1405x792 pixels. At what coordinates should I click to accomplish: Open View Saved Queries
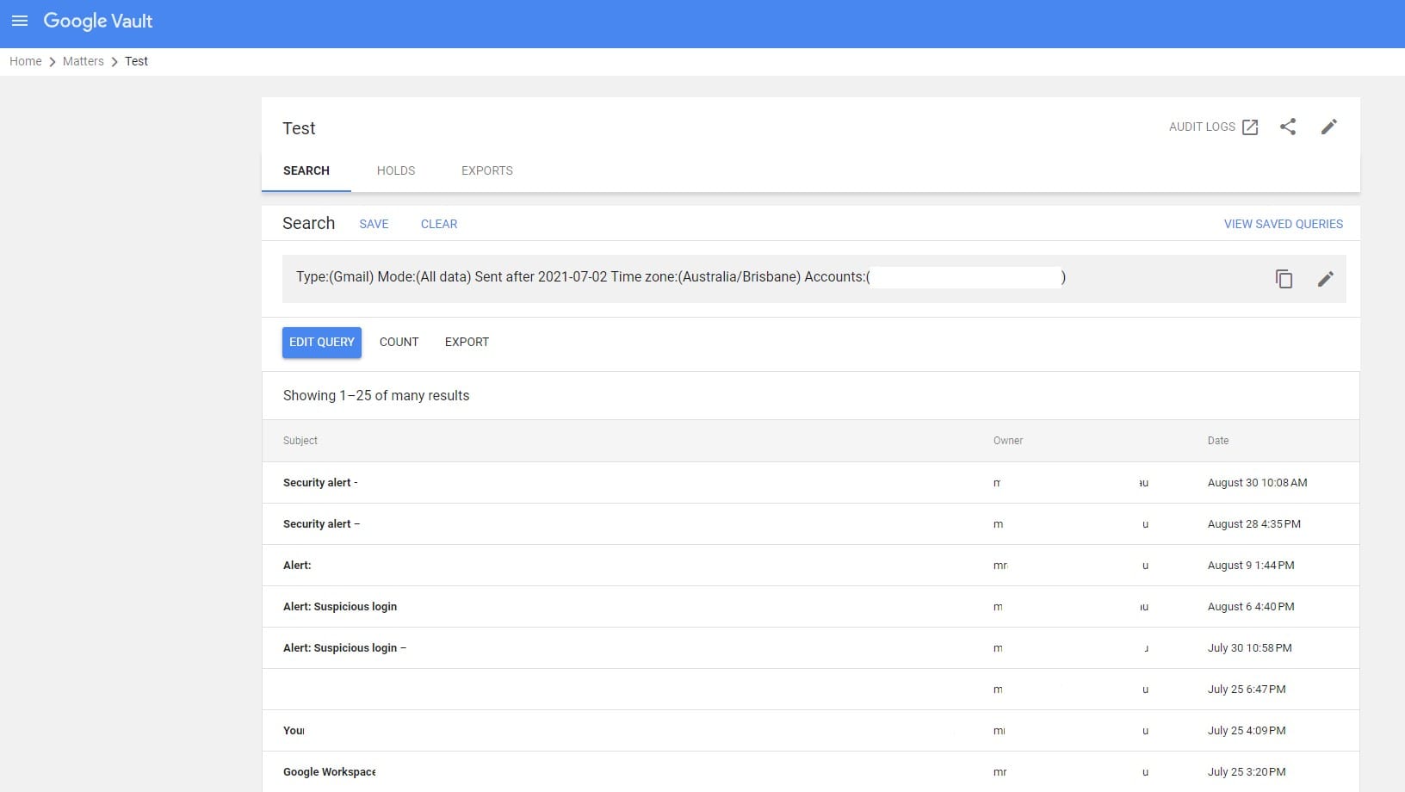click(x=1283, y=224)
